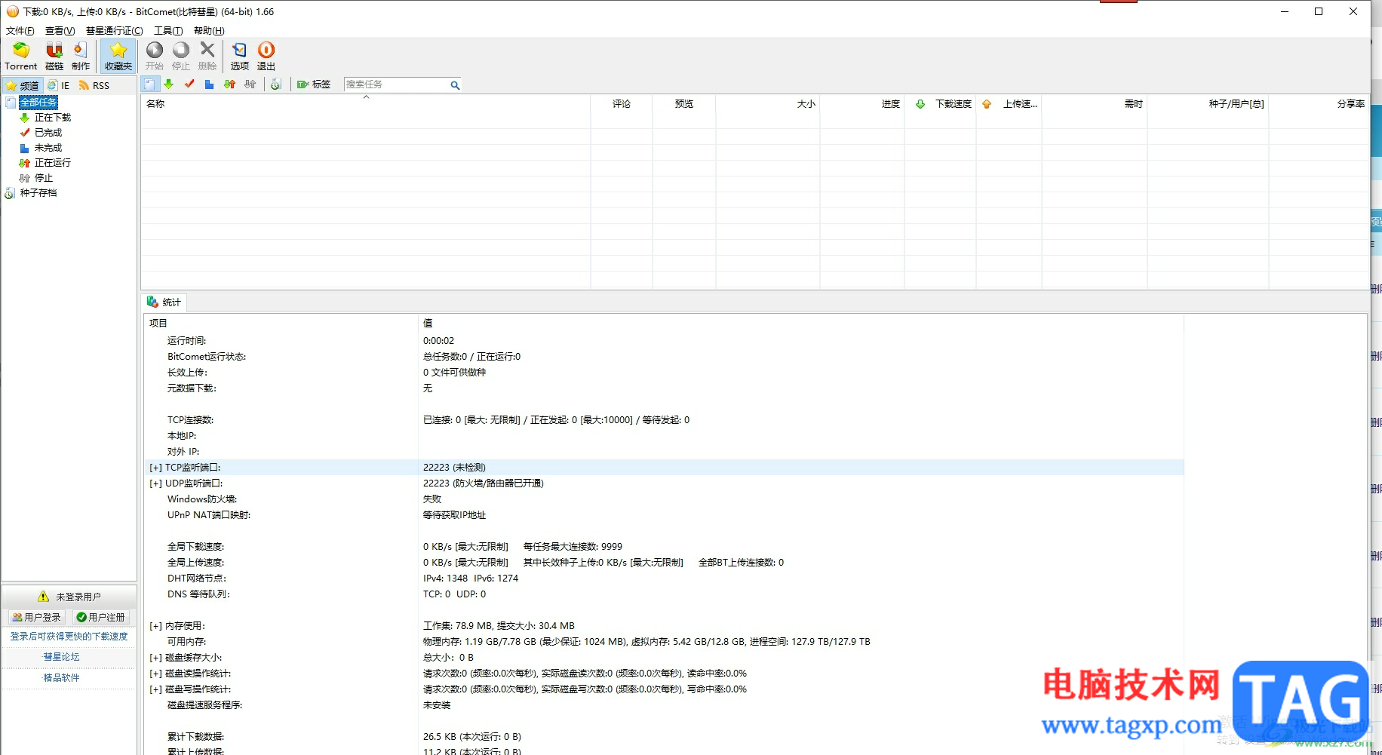Click the Start (开始) toolbar button

[155, 57]
